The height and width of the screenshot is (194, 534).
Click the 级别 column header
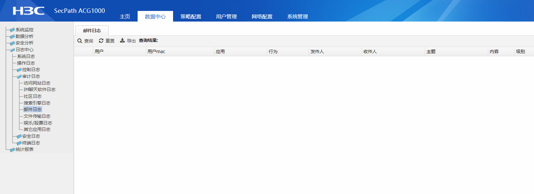[524, 51]
